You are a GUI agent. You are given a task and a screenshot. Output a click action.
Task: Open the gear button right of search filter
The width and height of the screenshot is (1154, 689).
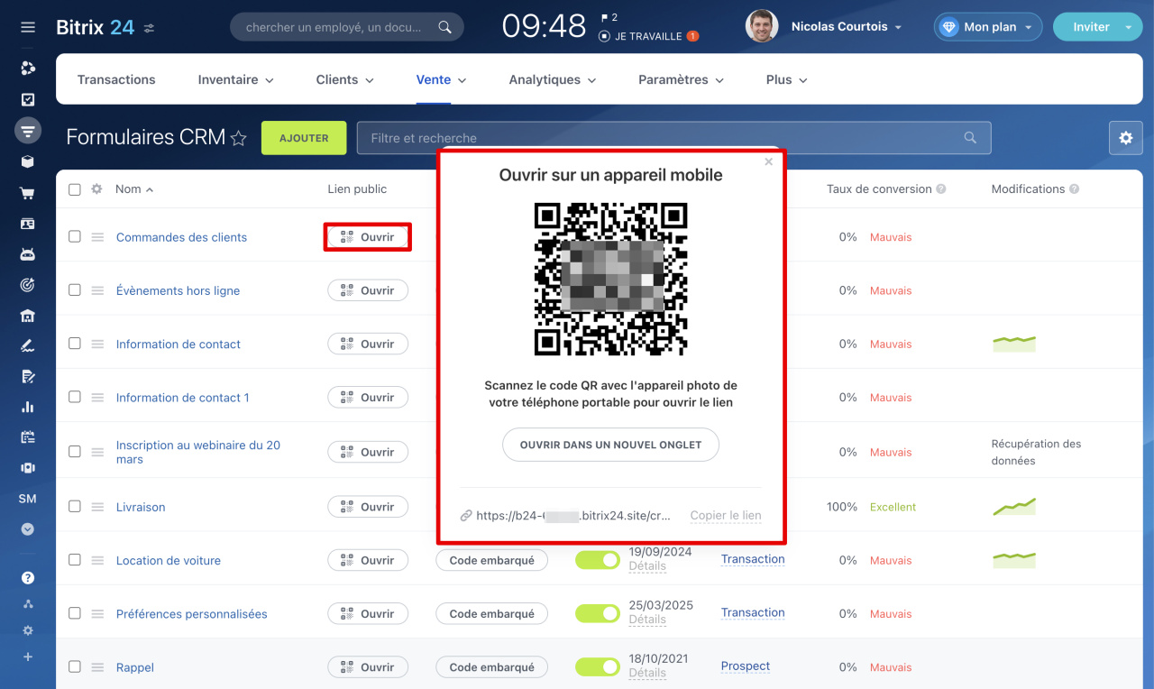coord(1126,138)
